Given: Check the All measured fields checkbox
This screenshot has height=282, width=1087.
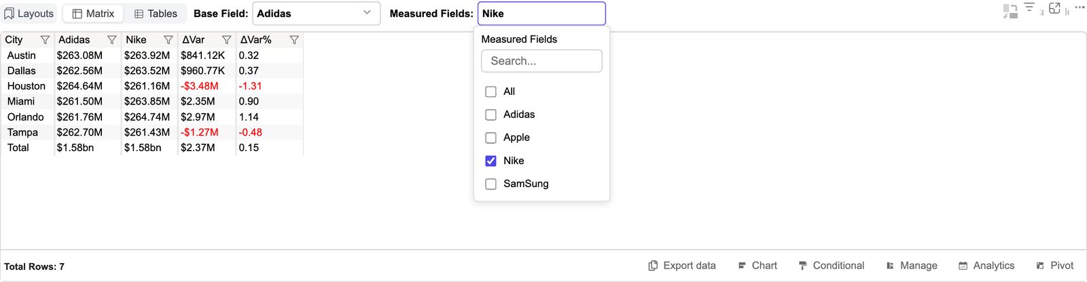Looking at the screenshot, I should [491, 92].
